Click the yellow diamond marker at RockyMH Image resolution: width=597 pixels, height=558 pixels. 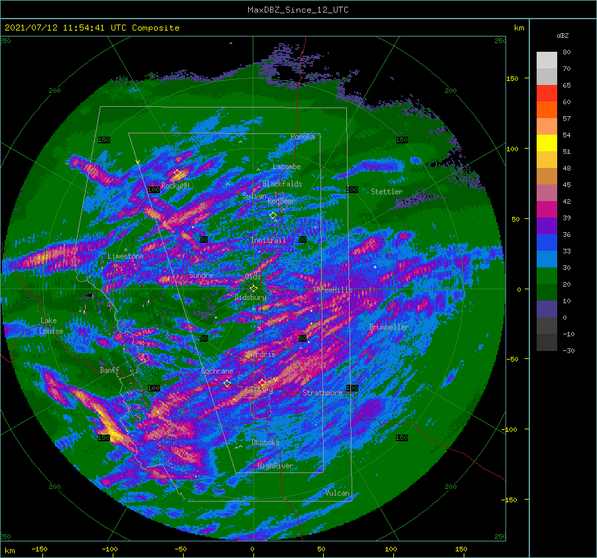tap(177, 173)
